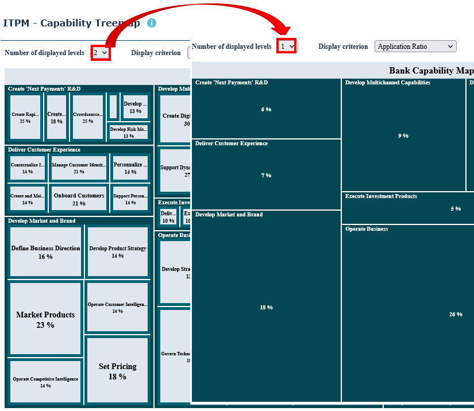The image size is (474, 411).
Task: Click the Bank Capability Map header
Action: [431, 71]
